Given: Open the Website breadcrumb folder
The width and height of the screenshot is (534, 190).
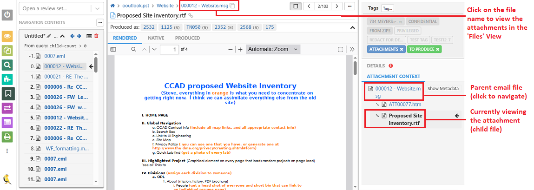Looking at the screenshot, I should (x=165, y=6).
